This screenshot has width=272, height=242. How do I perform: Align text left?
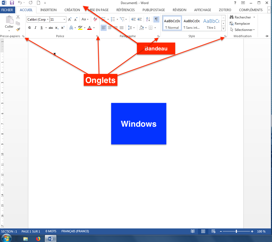pyautogui.click(x=104, y=28)
